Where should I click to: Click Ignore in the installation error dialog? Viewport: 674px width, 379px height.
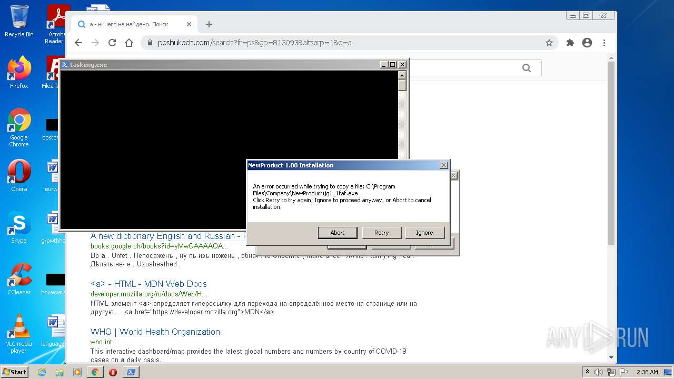pos(424,233)
